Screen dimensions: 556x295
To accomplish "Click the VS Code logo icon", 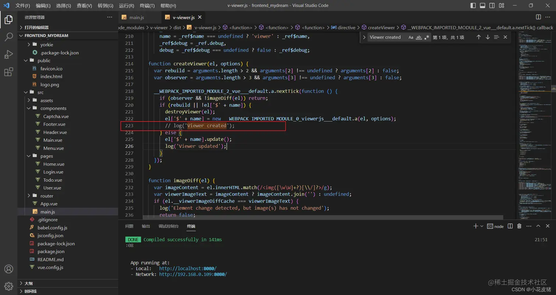I will pyautogui.click(x=6, y=6).
